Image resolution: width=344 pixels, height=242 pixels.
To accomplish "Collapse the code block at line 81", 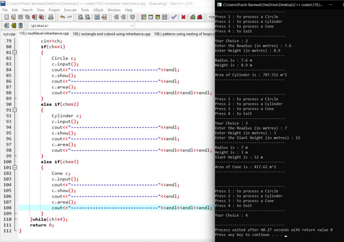I will 15,52.
